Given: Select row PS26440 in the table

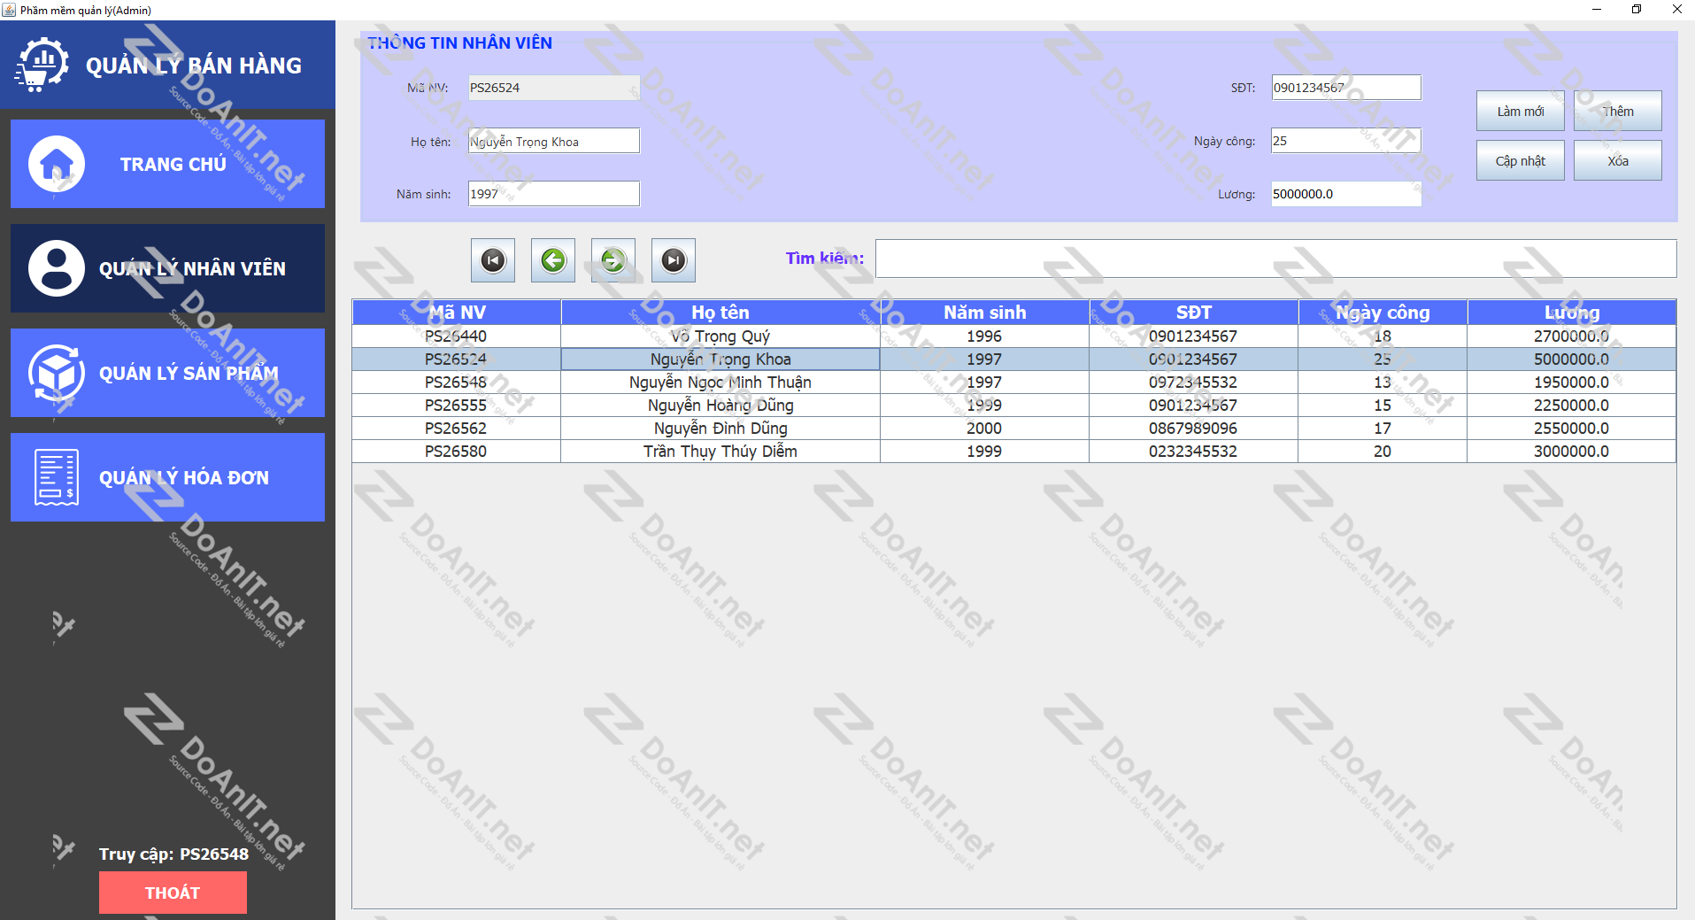Looking at the screenshot, I should tap(1014, 336).
